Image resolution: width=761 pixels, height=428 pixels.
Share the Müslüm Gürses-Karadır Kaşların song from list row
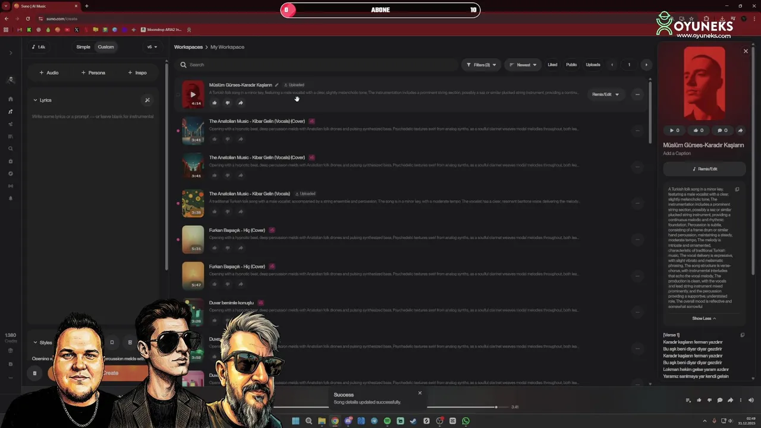coord(241,103)
